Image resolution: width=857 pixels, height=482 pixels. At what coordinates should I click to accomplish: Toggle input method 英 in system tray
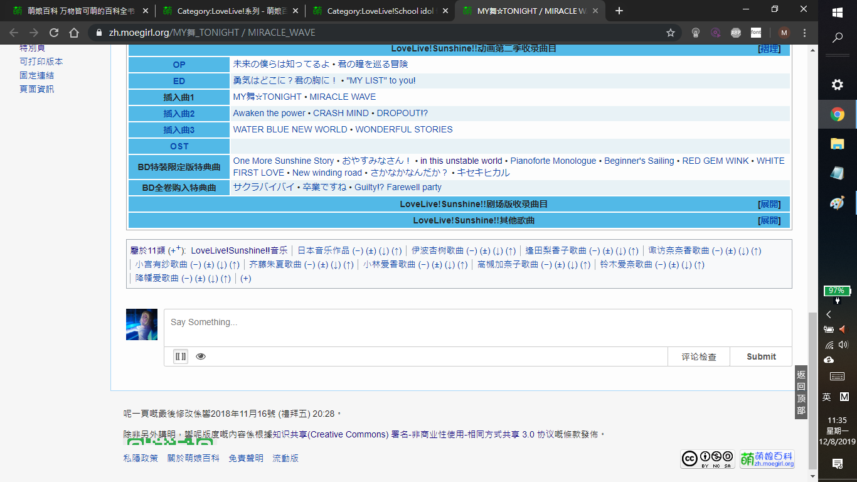(x=827, y=397)
